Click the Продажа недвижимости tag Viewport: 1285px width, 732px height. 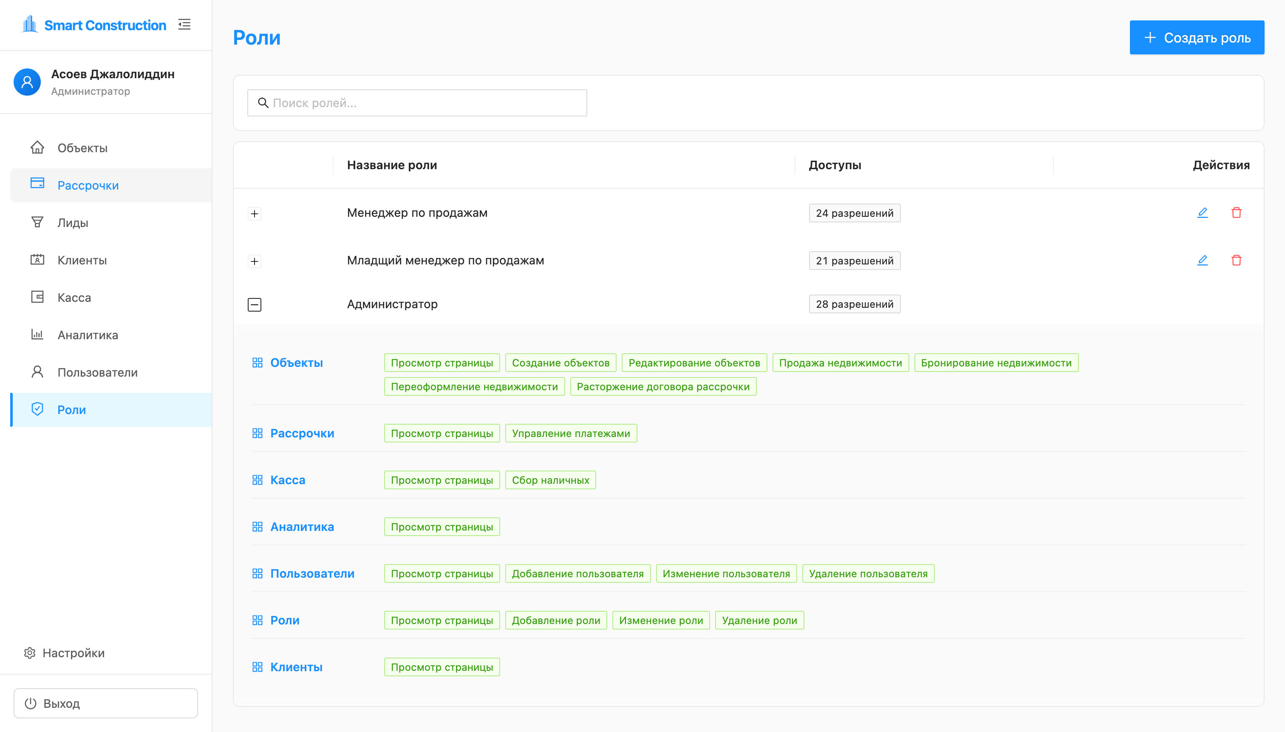pyautogui.click(x=840, y=363)
